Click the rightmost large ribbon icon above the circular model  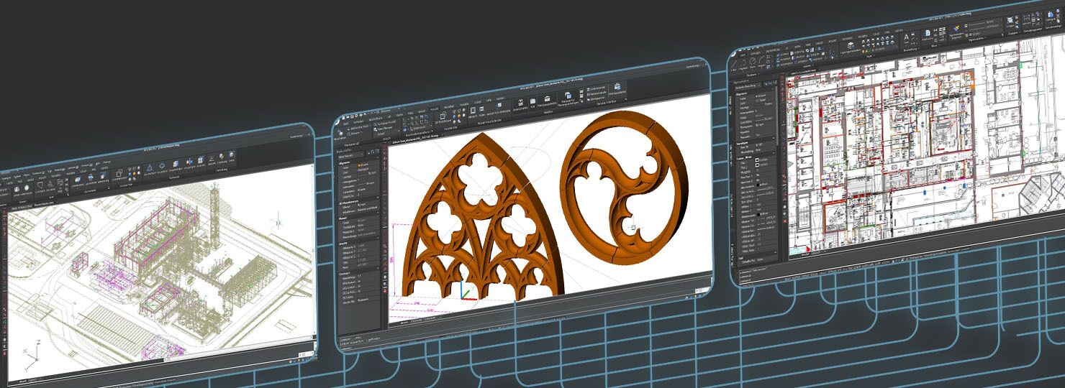click(617, 88)
